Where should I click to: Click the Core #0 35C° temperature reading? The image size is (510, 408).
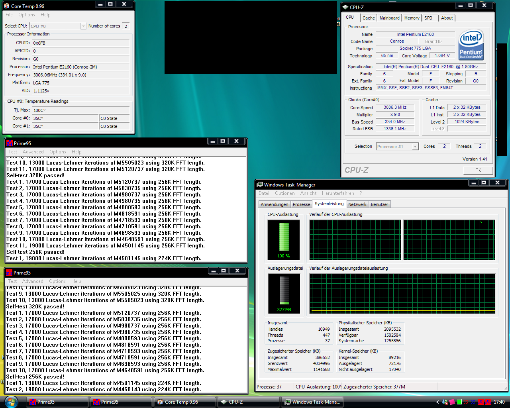click(65, 118)
